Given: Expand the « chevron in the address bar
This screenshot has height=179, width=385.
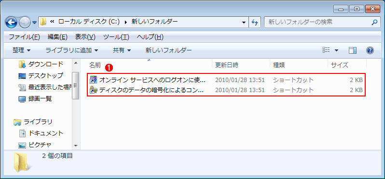Looking at the screenshot, I should point(52,22).
